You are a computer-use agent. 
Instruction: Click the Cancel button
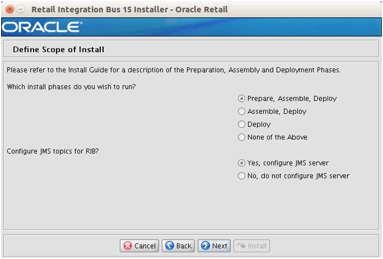[x=139, y=245]
